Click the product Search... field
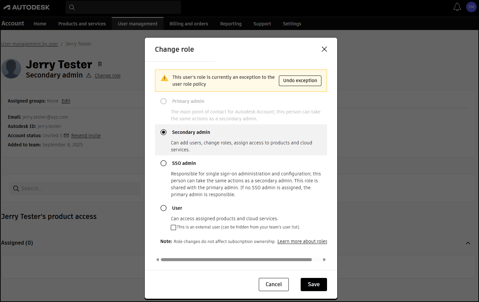This screenshot has width=479, height=302. click(75, 188)
